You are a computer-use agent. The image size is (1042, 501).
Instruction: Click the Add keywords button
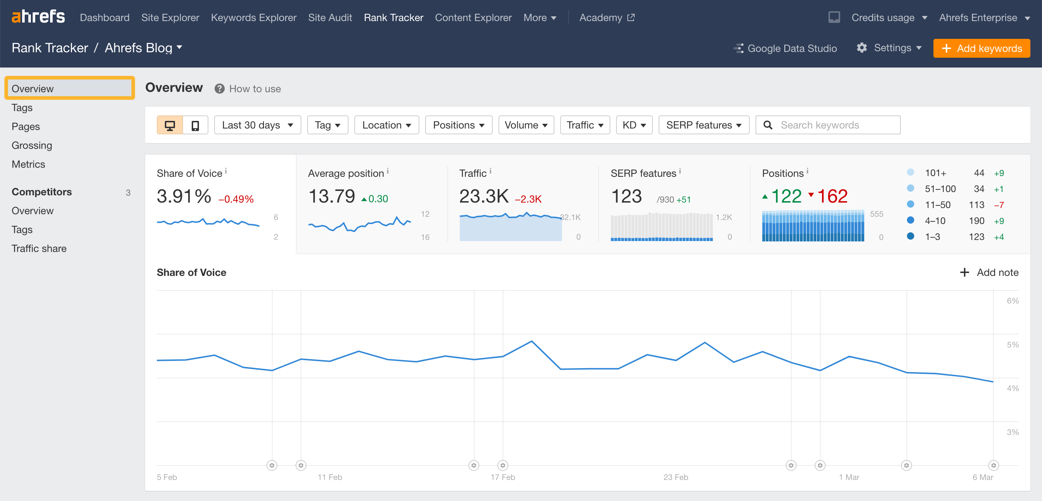[982, 48]
